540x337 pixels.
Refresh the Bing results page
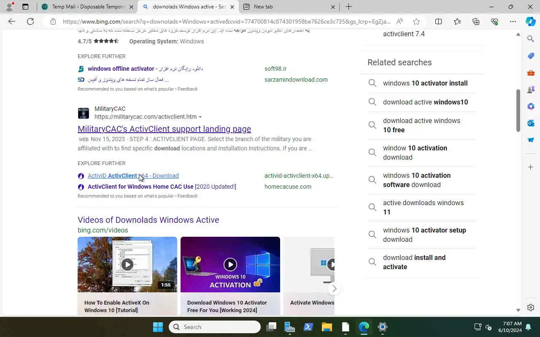click(30, 21)
